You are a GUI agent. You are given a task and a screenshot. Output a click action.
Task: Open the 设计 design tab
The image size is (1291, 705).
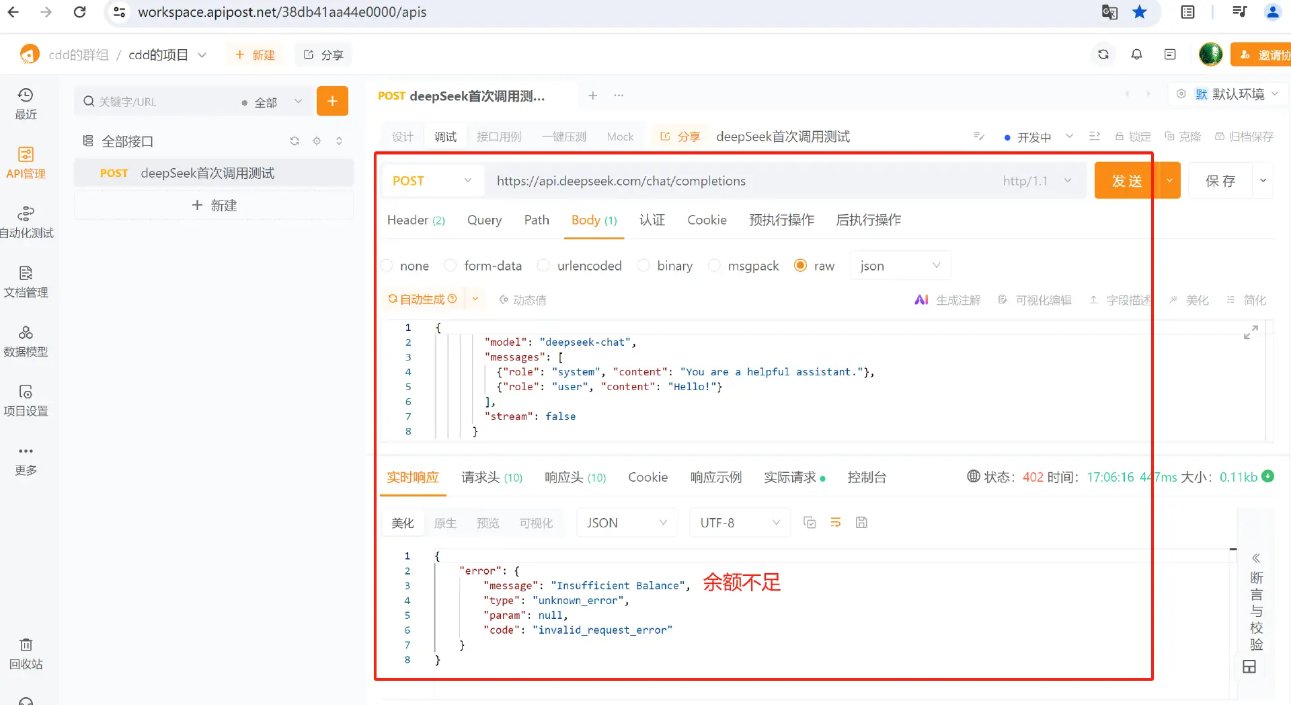(x=403, y=137)
